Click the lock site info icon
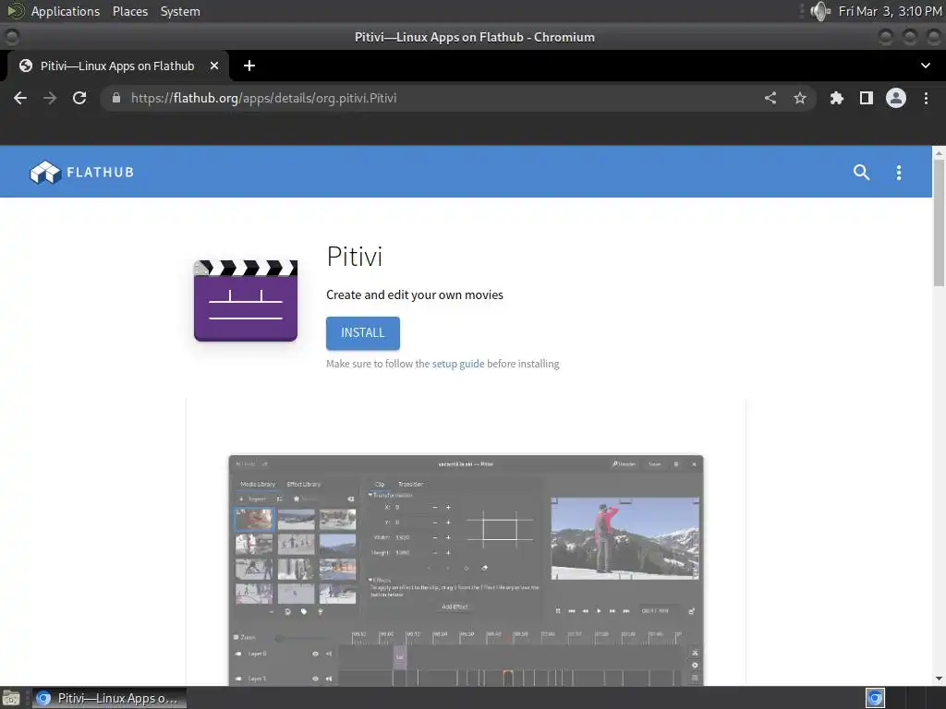Image resolution: width=946 pixels, height=709 pixels. (x=116, y=98)
